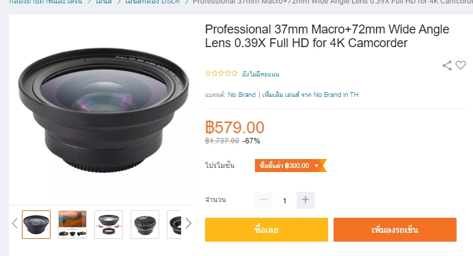Image resolution: width=473 pixels, height=256 pixels.
Task: Select the first lens thumbnail
Action: tap(36, 225)
